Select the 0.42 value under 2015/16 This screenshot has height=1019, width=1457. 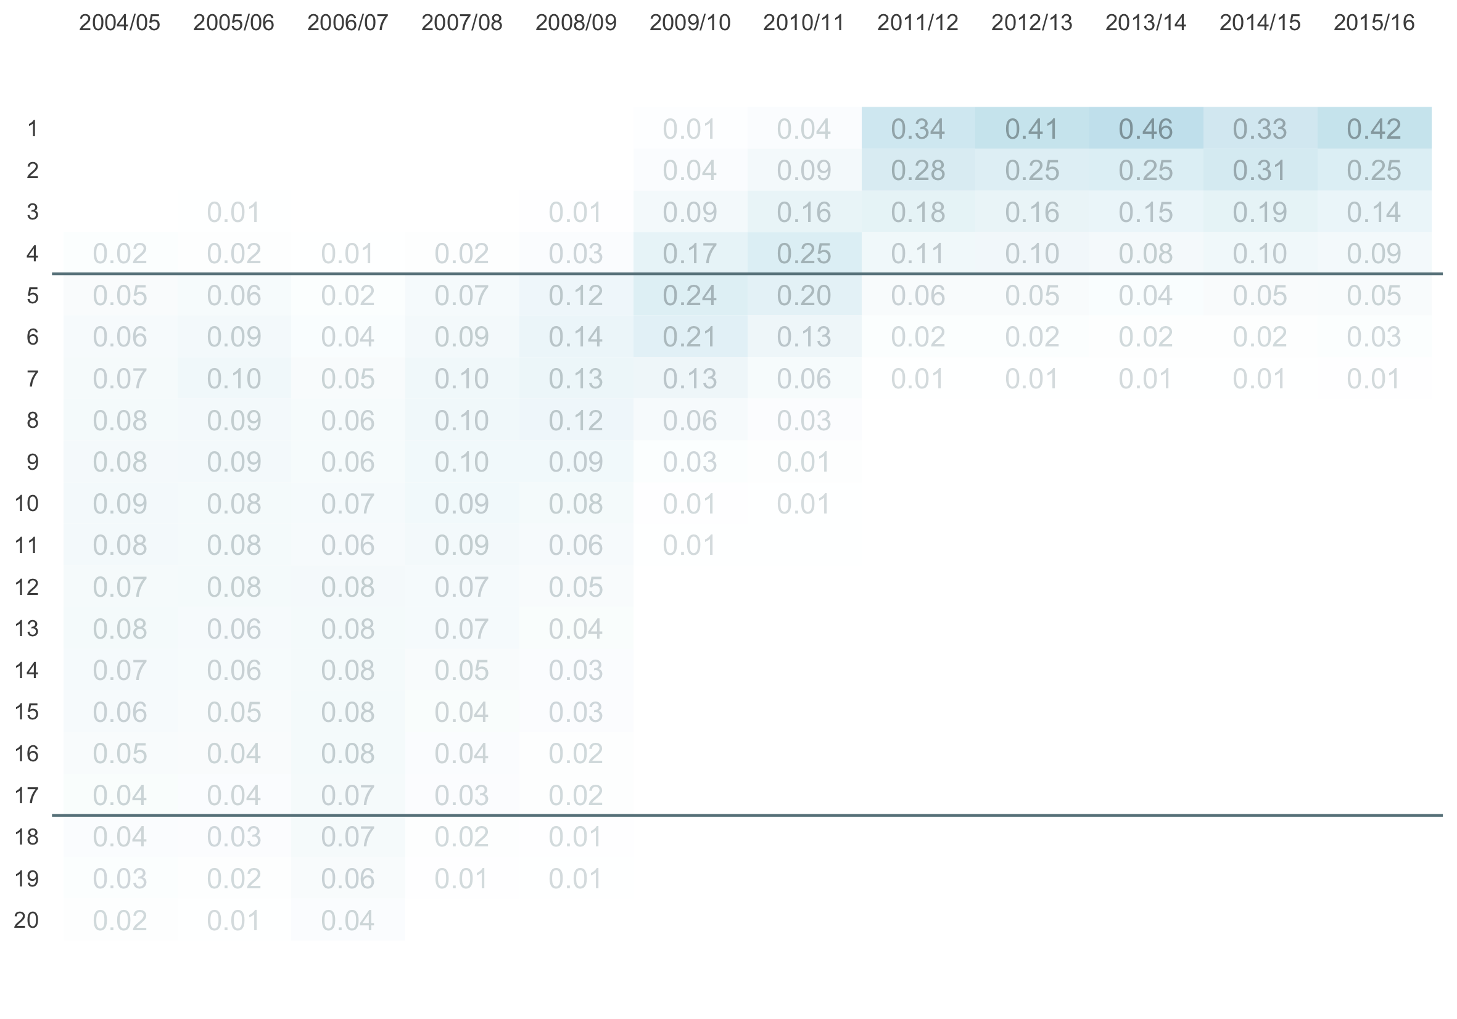click(1374, 129)
